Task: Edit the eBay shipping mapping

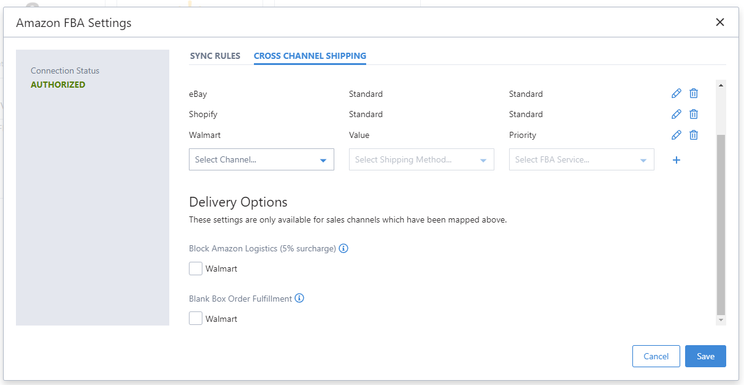Action: (x=677, y=94)
